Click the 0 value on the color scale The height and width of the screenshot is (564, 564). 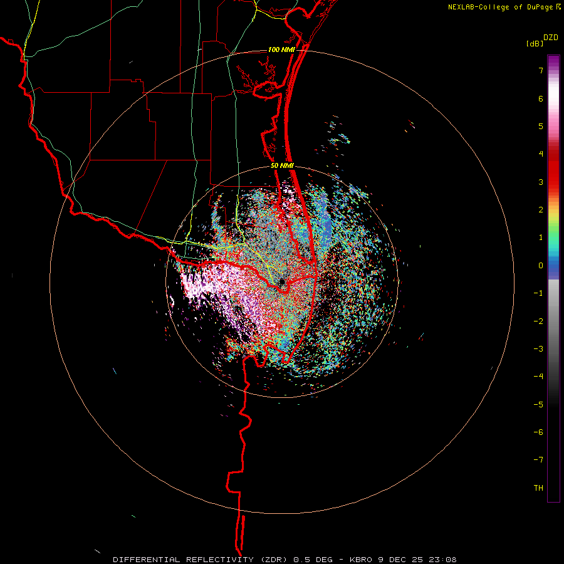[x=541, y=266]
